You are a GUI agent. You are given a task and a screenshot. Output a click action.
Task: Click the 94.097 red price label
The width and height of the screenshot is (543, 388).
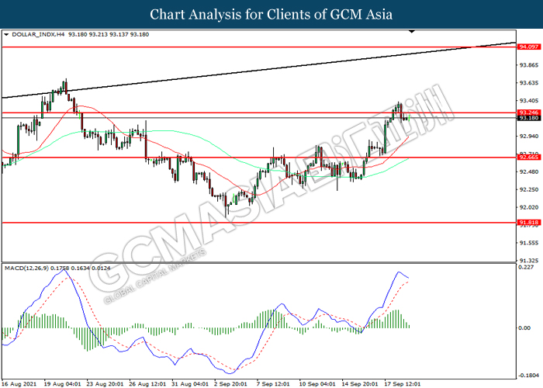tap(528, 47)
